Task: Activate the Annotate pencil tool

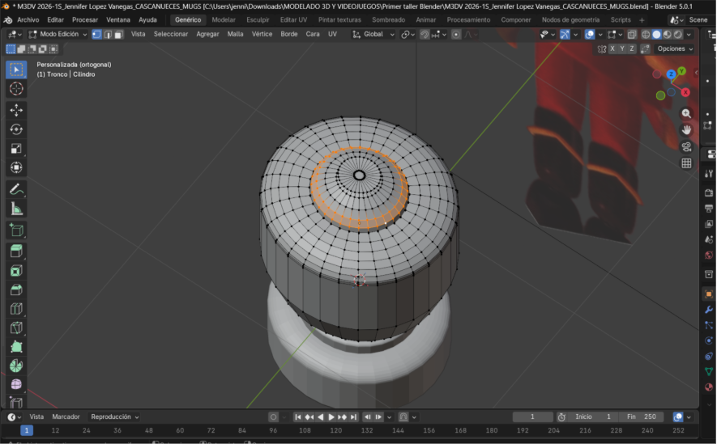Action: [x=16, y=189]
